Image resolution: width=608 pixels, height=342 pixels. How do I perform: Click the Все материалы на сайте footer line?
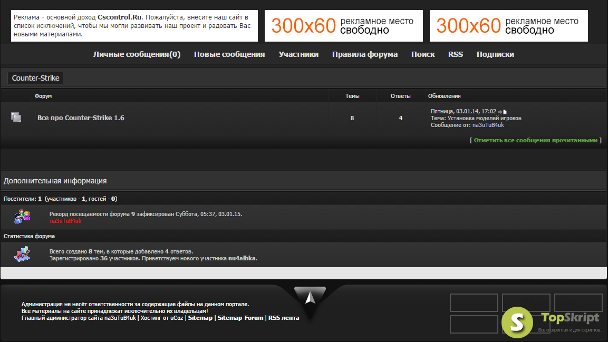pyautogui.click(x=115, y=311)
